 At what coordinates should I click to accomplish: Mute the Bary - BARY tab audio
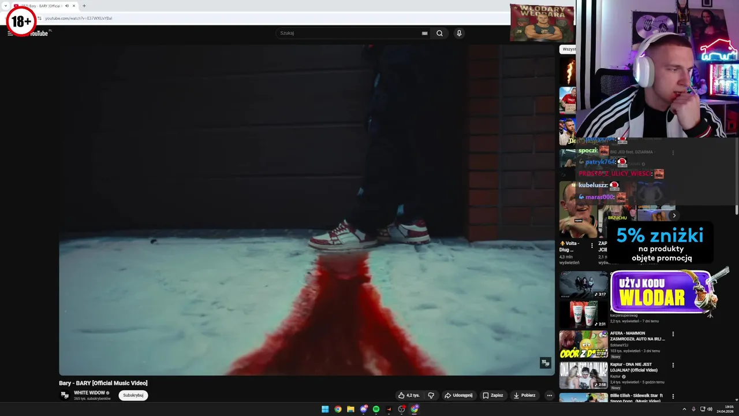click(67, 6)
